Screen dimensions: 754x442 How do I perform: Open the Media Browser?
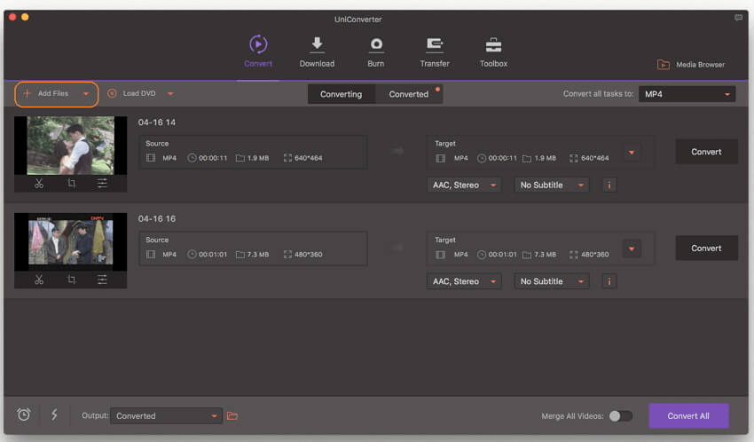[691, 65]
